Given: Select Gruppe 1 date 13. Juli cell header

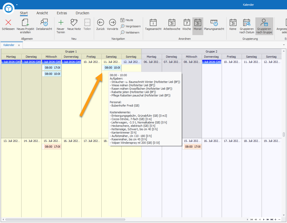Looking at the screenshot, I should click(11, 141).
